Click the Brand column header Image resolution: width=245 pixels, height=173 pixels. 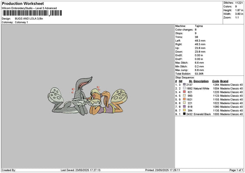(224, 81)
